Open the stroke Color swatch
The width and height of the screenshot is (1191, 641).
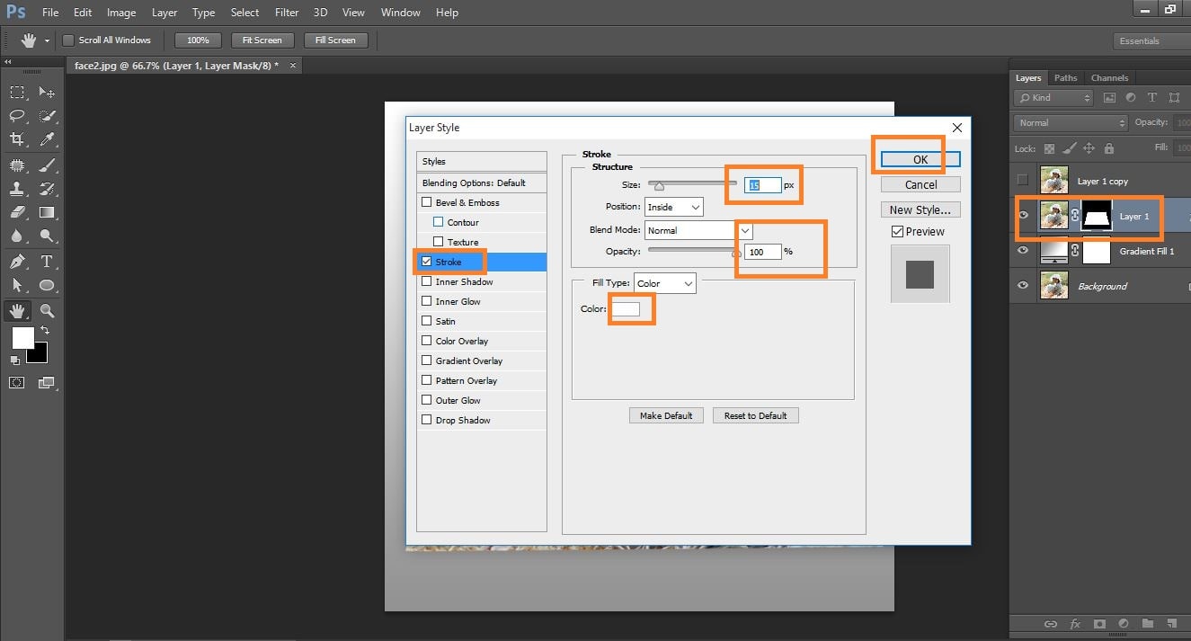click(626, 309)
